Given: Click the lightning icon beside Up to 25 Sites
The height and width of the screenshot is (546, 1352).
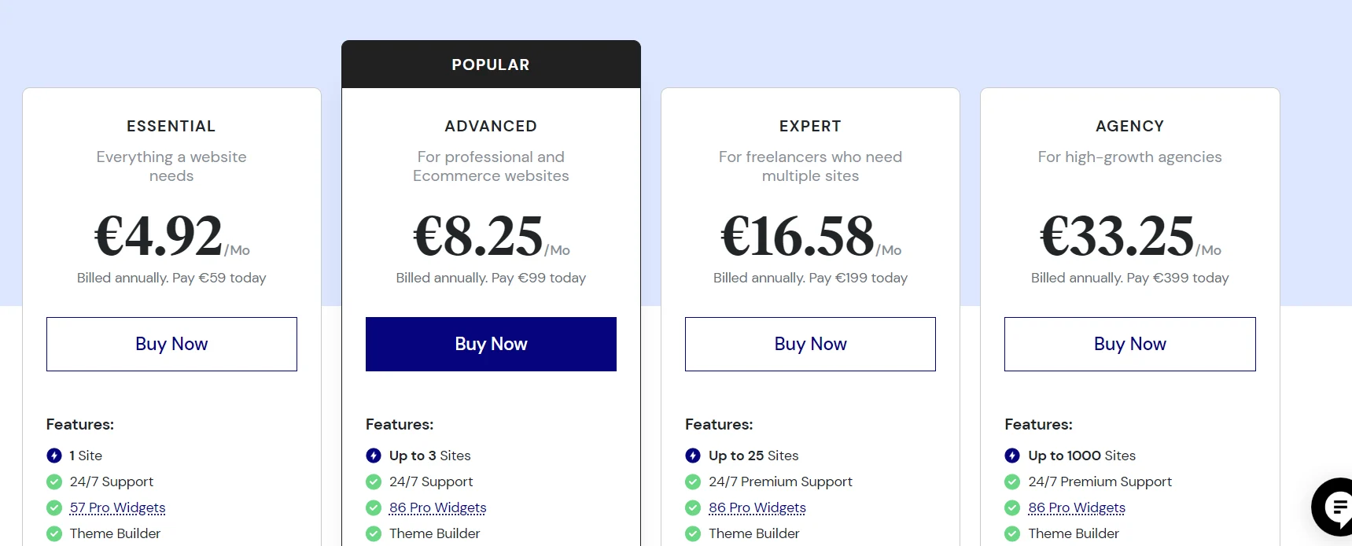Looking at the screenshot, I should coord(692,455).
